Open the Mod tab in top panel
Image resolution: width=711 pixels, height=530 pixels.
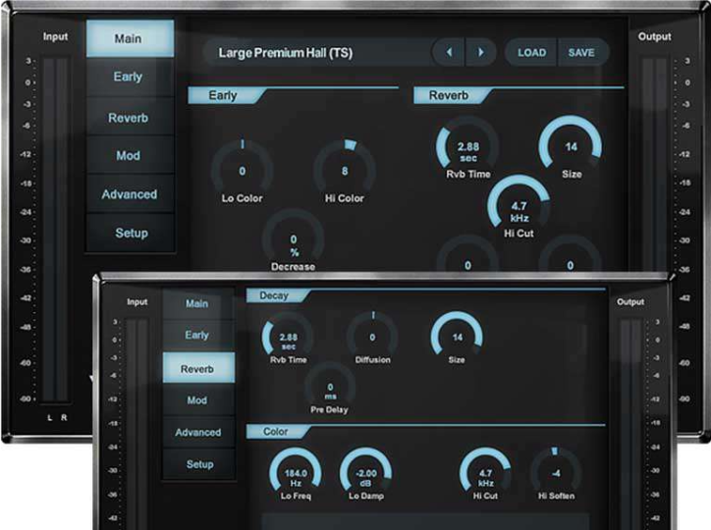point(129,155)
